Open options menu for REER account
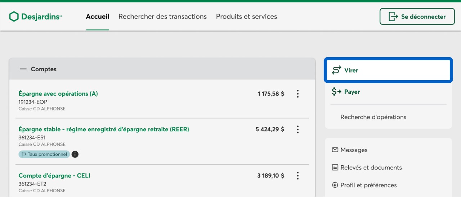Viewport: 461px width, 197px height. [x=297, y=129]
